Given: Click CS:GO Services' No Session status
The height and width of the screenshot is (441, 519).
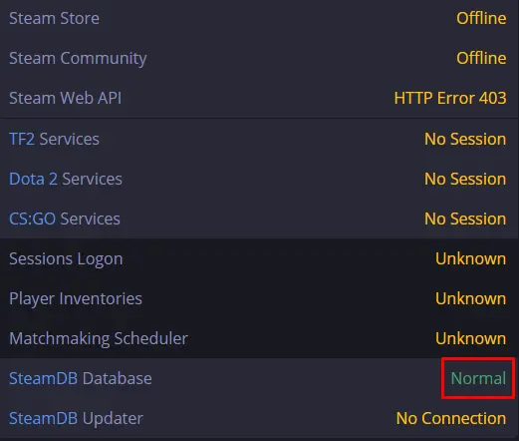Looking at the screenshot, I should [x=465, y=219].
